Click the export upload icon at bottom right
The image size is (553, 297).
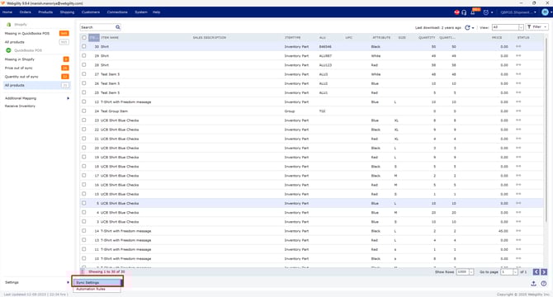(x=533, y=284)
